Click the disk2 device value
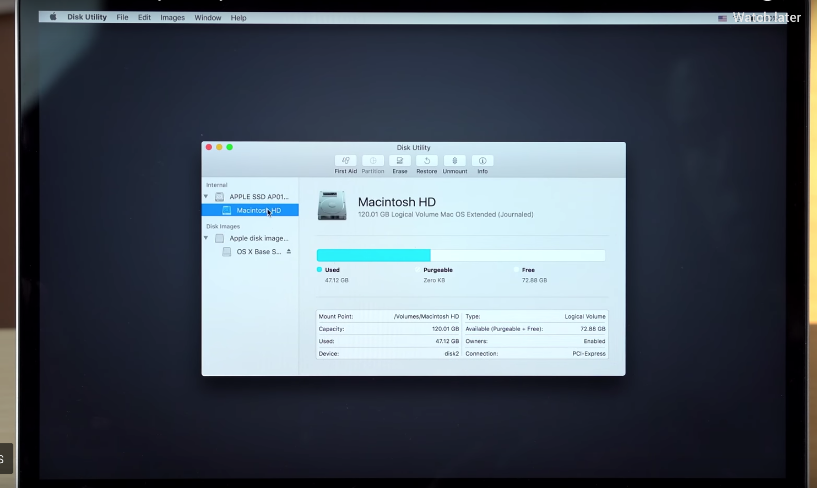 tap(452, 353)
